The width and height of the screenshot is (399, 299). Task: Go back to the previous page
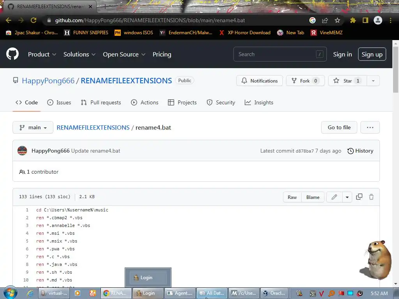(x=9, y=20)
